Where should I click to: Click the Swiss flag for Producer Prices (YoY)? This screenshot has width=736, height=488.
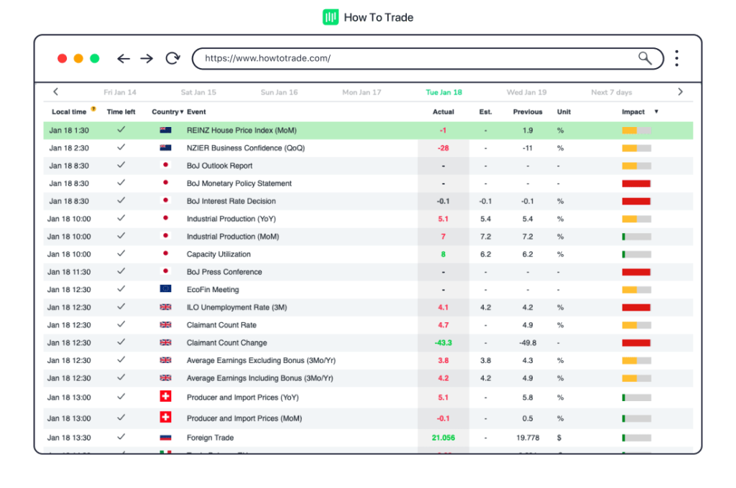coord(165,397)
